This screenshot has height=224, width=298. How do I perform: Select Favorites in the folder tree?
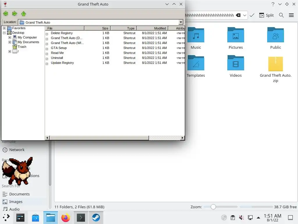click(19, 28)
